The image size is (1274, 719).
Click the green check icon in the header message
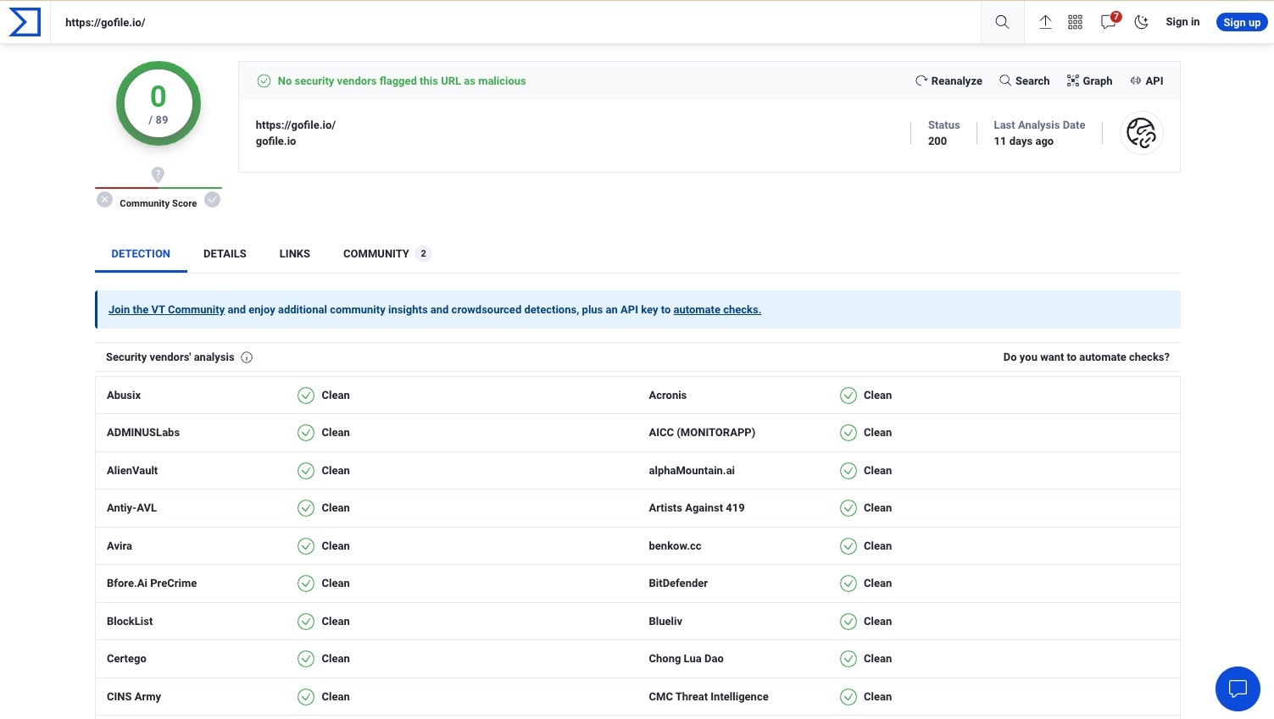[x=264, y=81]
